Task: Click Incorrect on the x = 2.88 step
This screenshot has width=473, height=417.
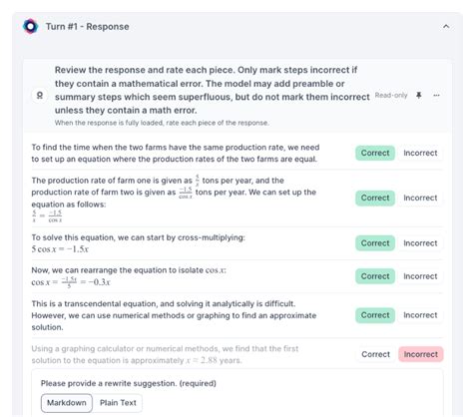Action: coord(421,354)
